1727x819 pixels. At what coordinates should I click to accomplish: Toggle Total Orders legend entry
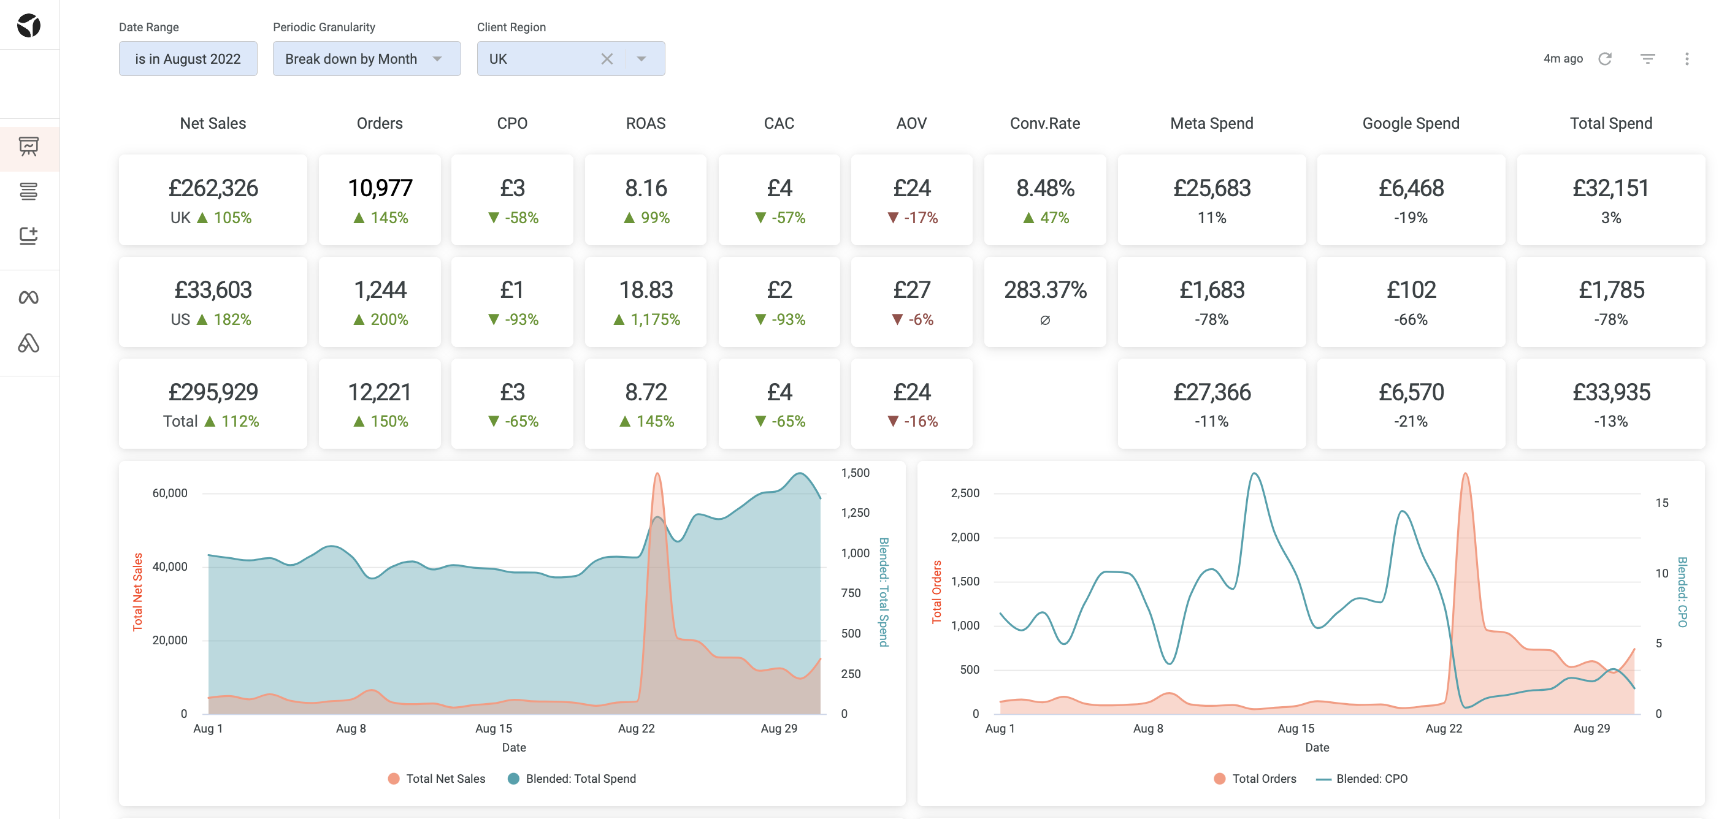[1255, 778]
